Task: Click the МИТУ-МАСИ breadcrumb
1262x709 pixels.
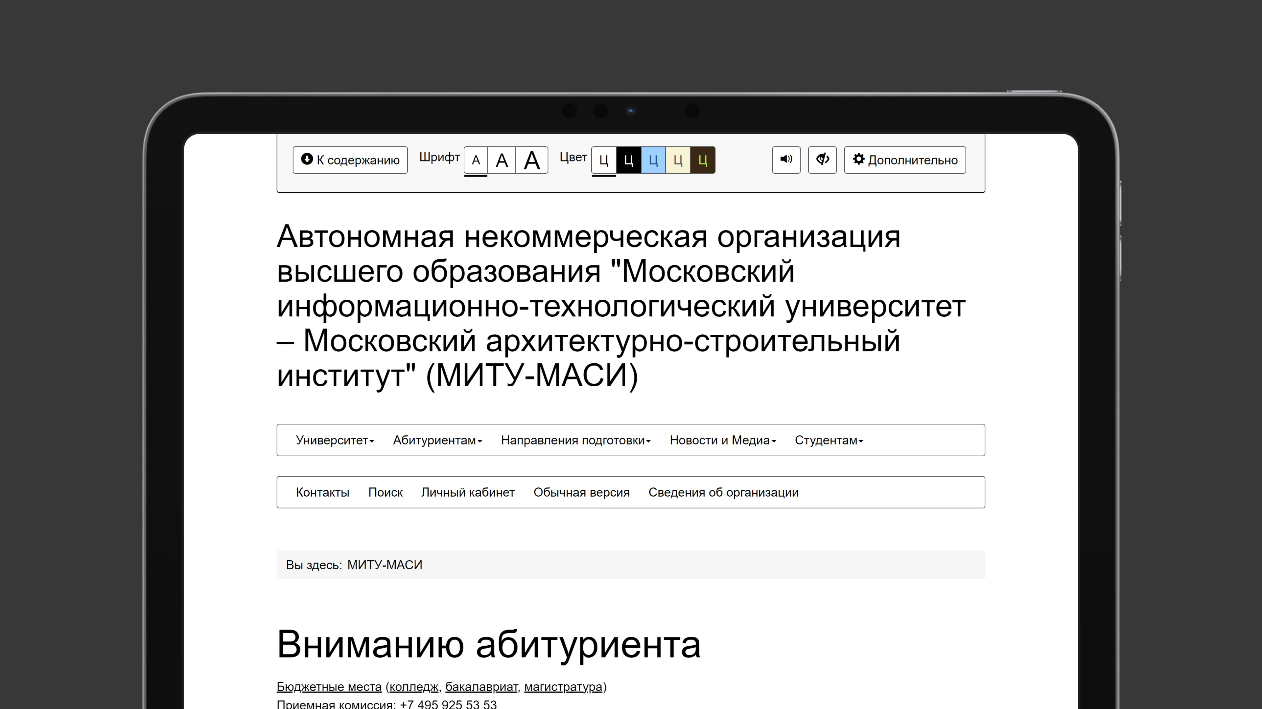Action: pyautogui.click(x=385, y=565)
